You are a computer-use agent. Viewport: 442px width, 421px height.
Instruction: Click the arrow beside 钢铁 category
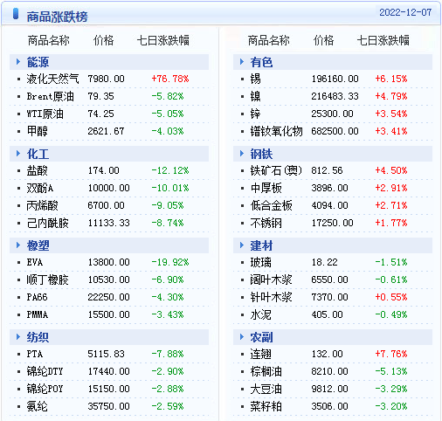242,154
